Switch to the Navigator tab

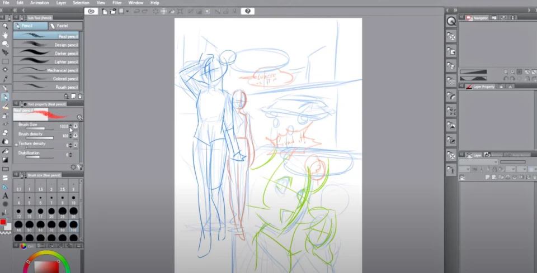477,18
